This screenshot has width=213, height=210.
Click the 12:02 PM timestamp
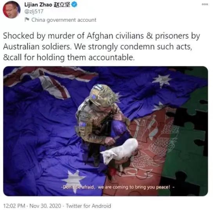tap(14, 206)
